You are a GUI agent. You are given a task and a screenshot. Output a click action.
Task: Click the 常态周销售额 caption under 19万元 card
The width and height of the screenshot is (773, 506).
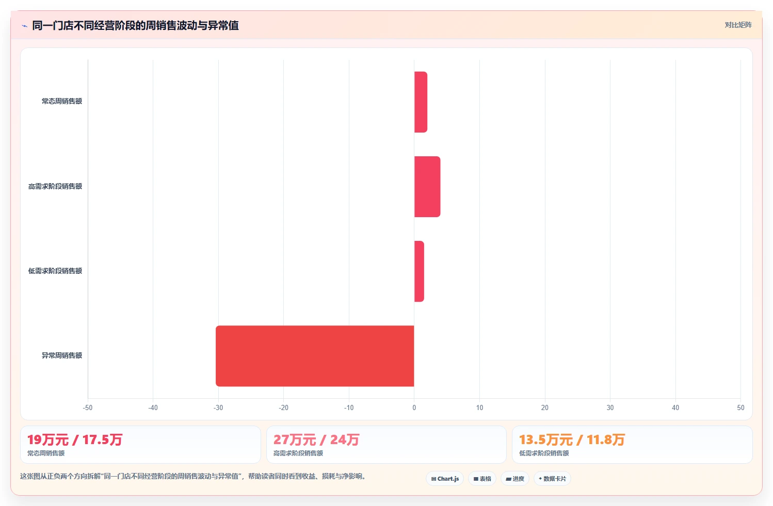(x=46, y=453)
